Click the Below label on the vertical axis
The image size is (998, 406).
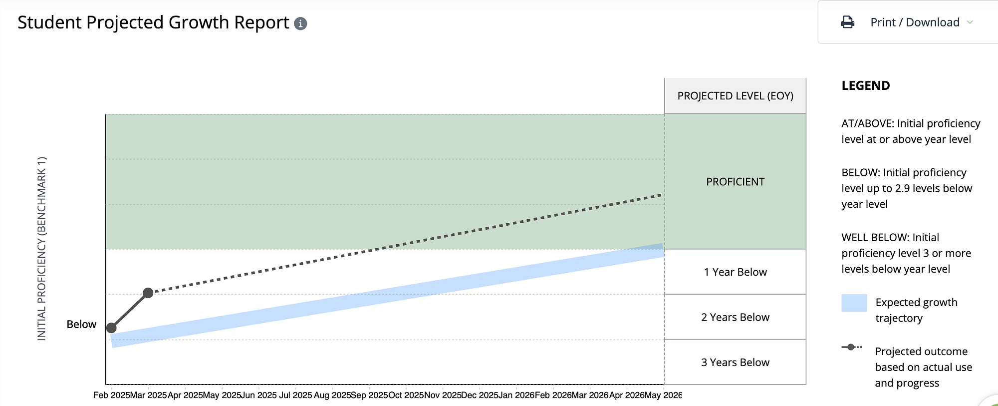pos(81,325)
